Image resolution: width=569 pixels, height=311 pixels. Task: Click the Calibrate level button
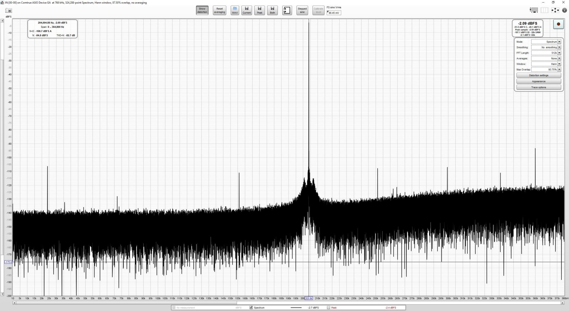[x=318, y=11]
